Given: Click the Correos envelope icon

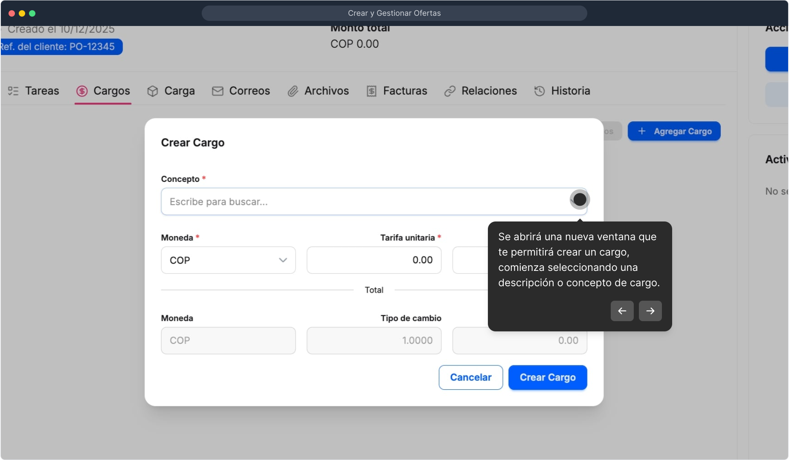Looking at the screenshot, I should (x=218, y=91).
